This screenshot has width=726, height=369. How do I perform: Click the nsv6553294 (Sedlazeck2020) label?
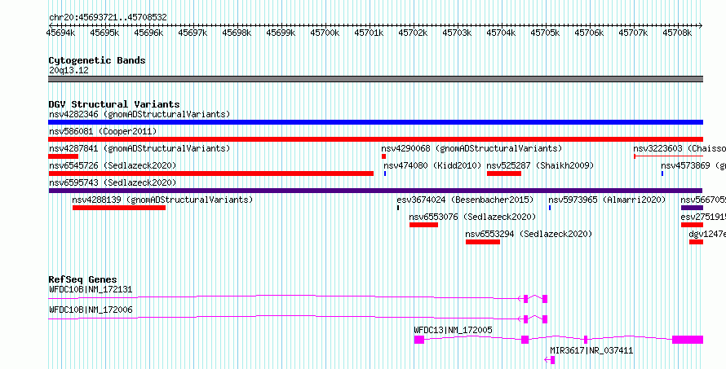529,234
